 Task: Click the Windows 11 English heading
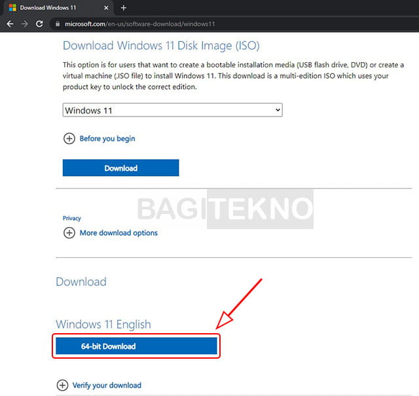pyautogui.click(x=103, y=325)
